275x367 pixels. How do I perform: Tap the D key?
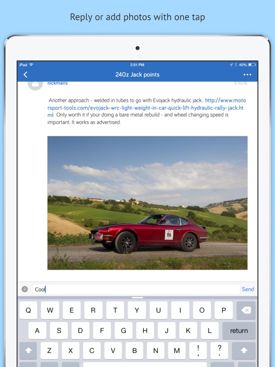[80, 330]
